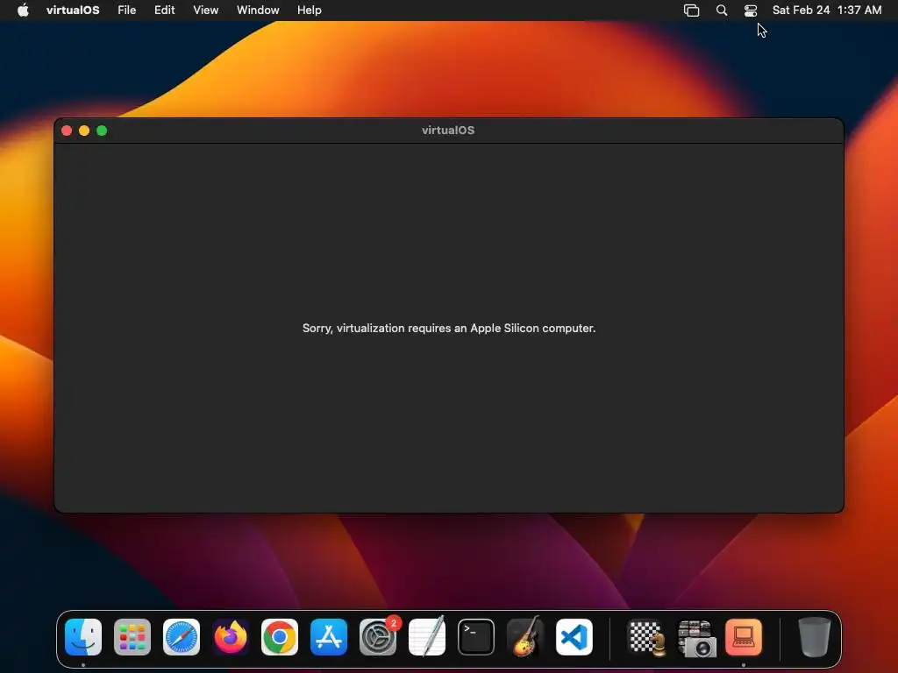Open Image Capture in the Dock
Image resolution: width=898 pixels, height=673 pixels.
point(695,637)
